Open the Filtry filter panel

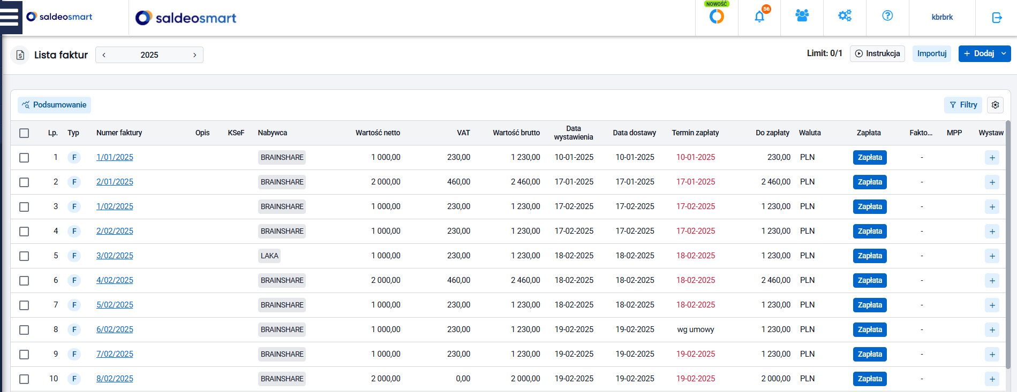click(963, 105)
